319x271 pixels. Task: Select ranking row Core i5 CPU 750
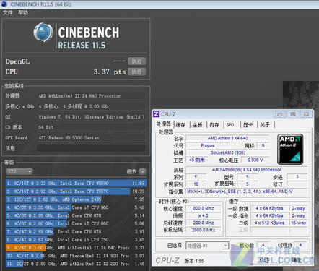click(76, 240)
